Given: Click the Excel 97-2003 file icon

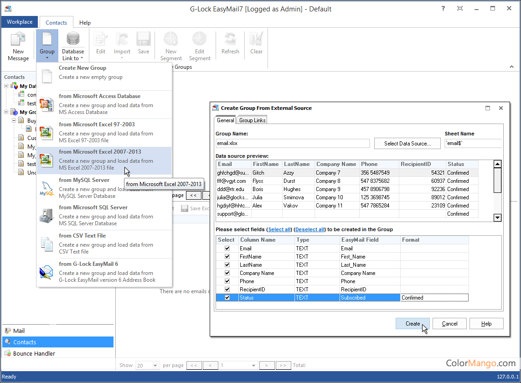Looking at the screenshot, I should [47, 133].
